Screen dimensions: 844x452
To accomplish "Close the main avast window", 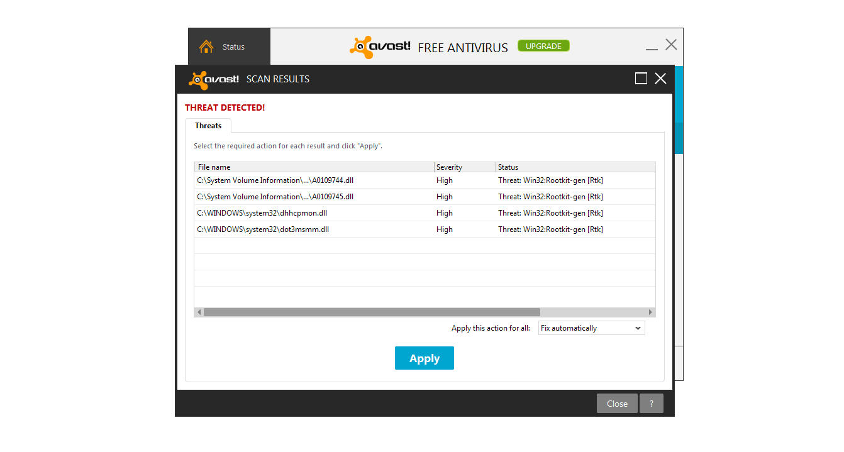I will point(671,45).
